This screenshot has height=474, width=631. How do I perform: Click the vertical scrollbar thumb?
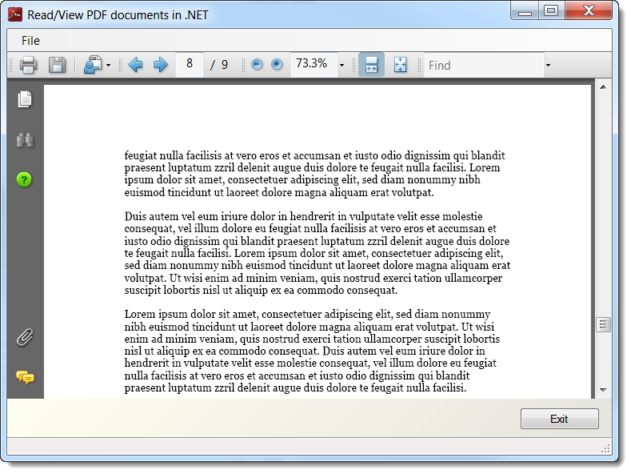603,324
